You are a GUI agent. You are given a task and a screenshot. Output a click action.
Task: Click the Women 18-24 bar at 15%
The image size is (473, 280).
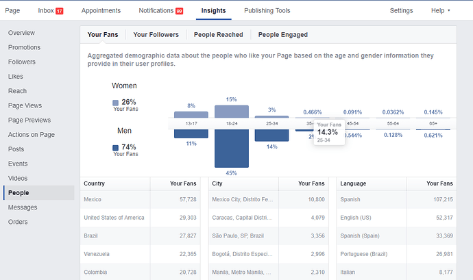(232, 112)
